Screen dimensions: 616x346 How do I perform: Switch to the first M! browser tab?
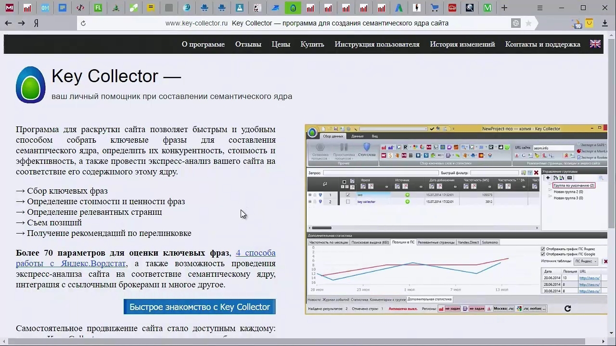tap(10, 8)
